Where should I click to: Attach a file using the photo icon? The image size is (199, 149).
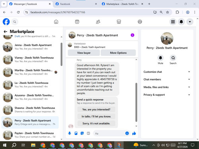coord(76,133)
